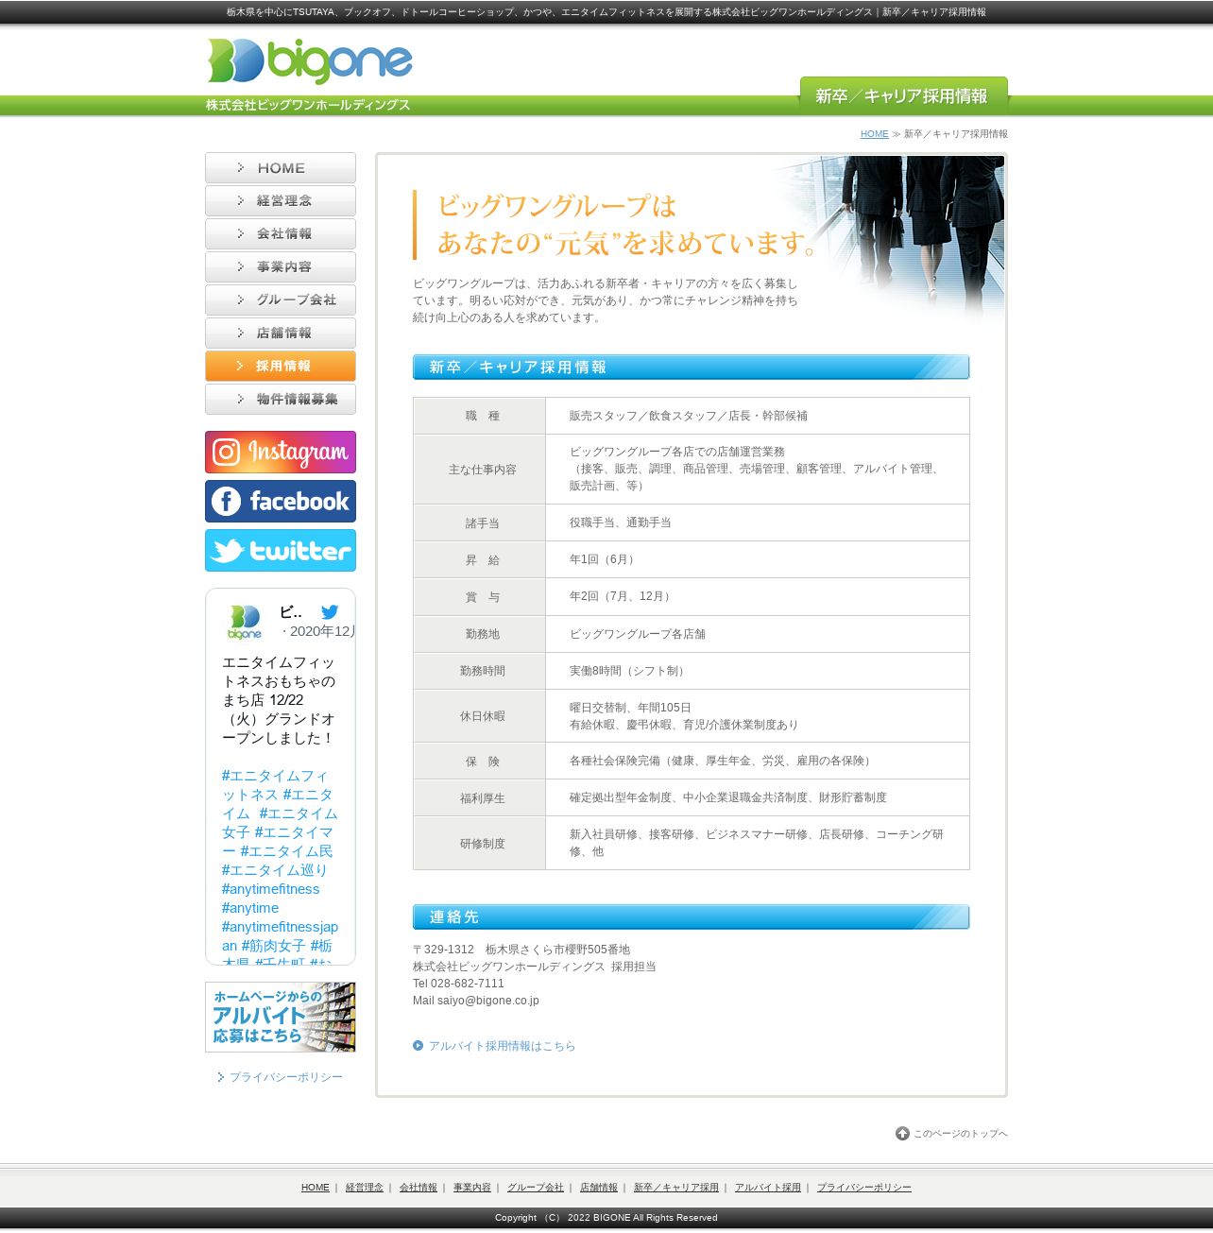Click the 諸手当 row label
Image resolution: width=1213 pixels, height=1233 pixels.
coord(480,522)
